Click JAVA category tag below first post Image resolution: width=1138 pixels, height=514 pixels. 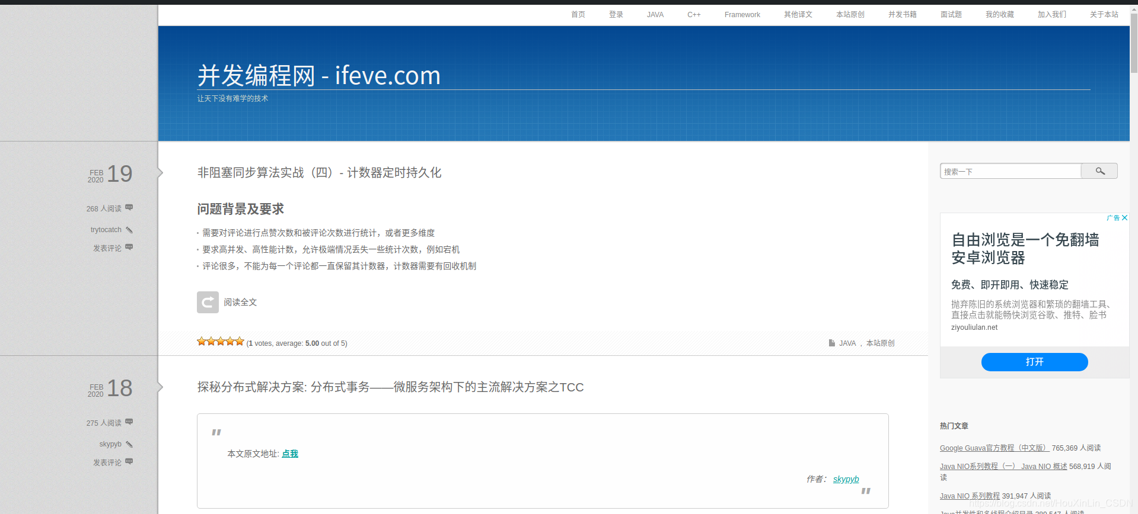(847, 343)
